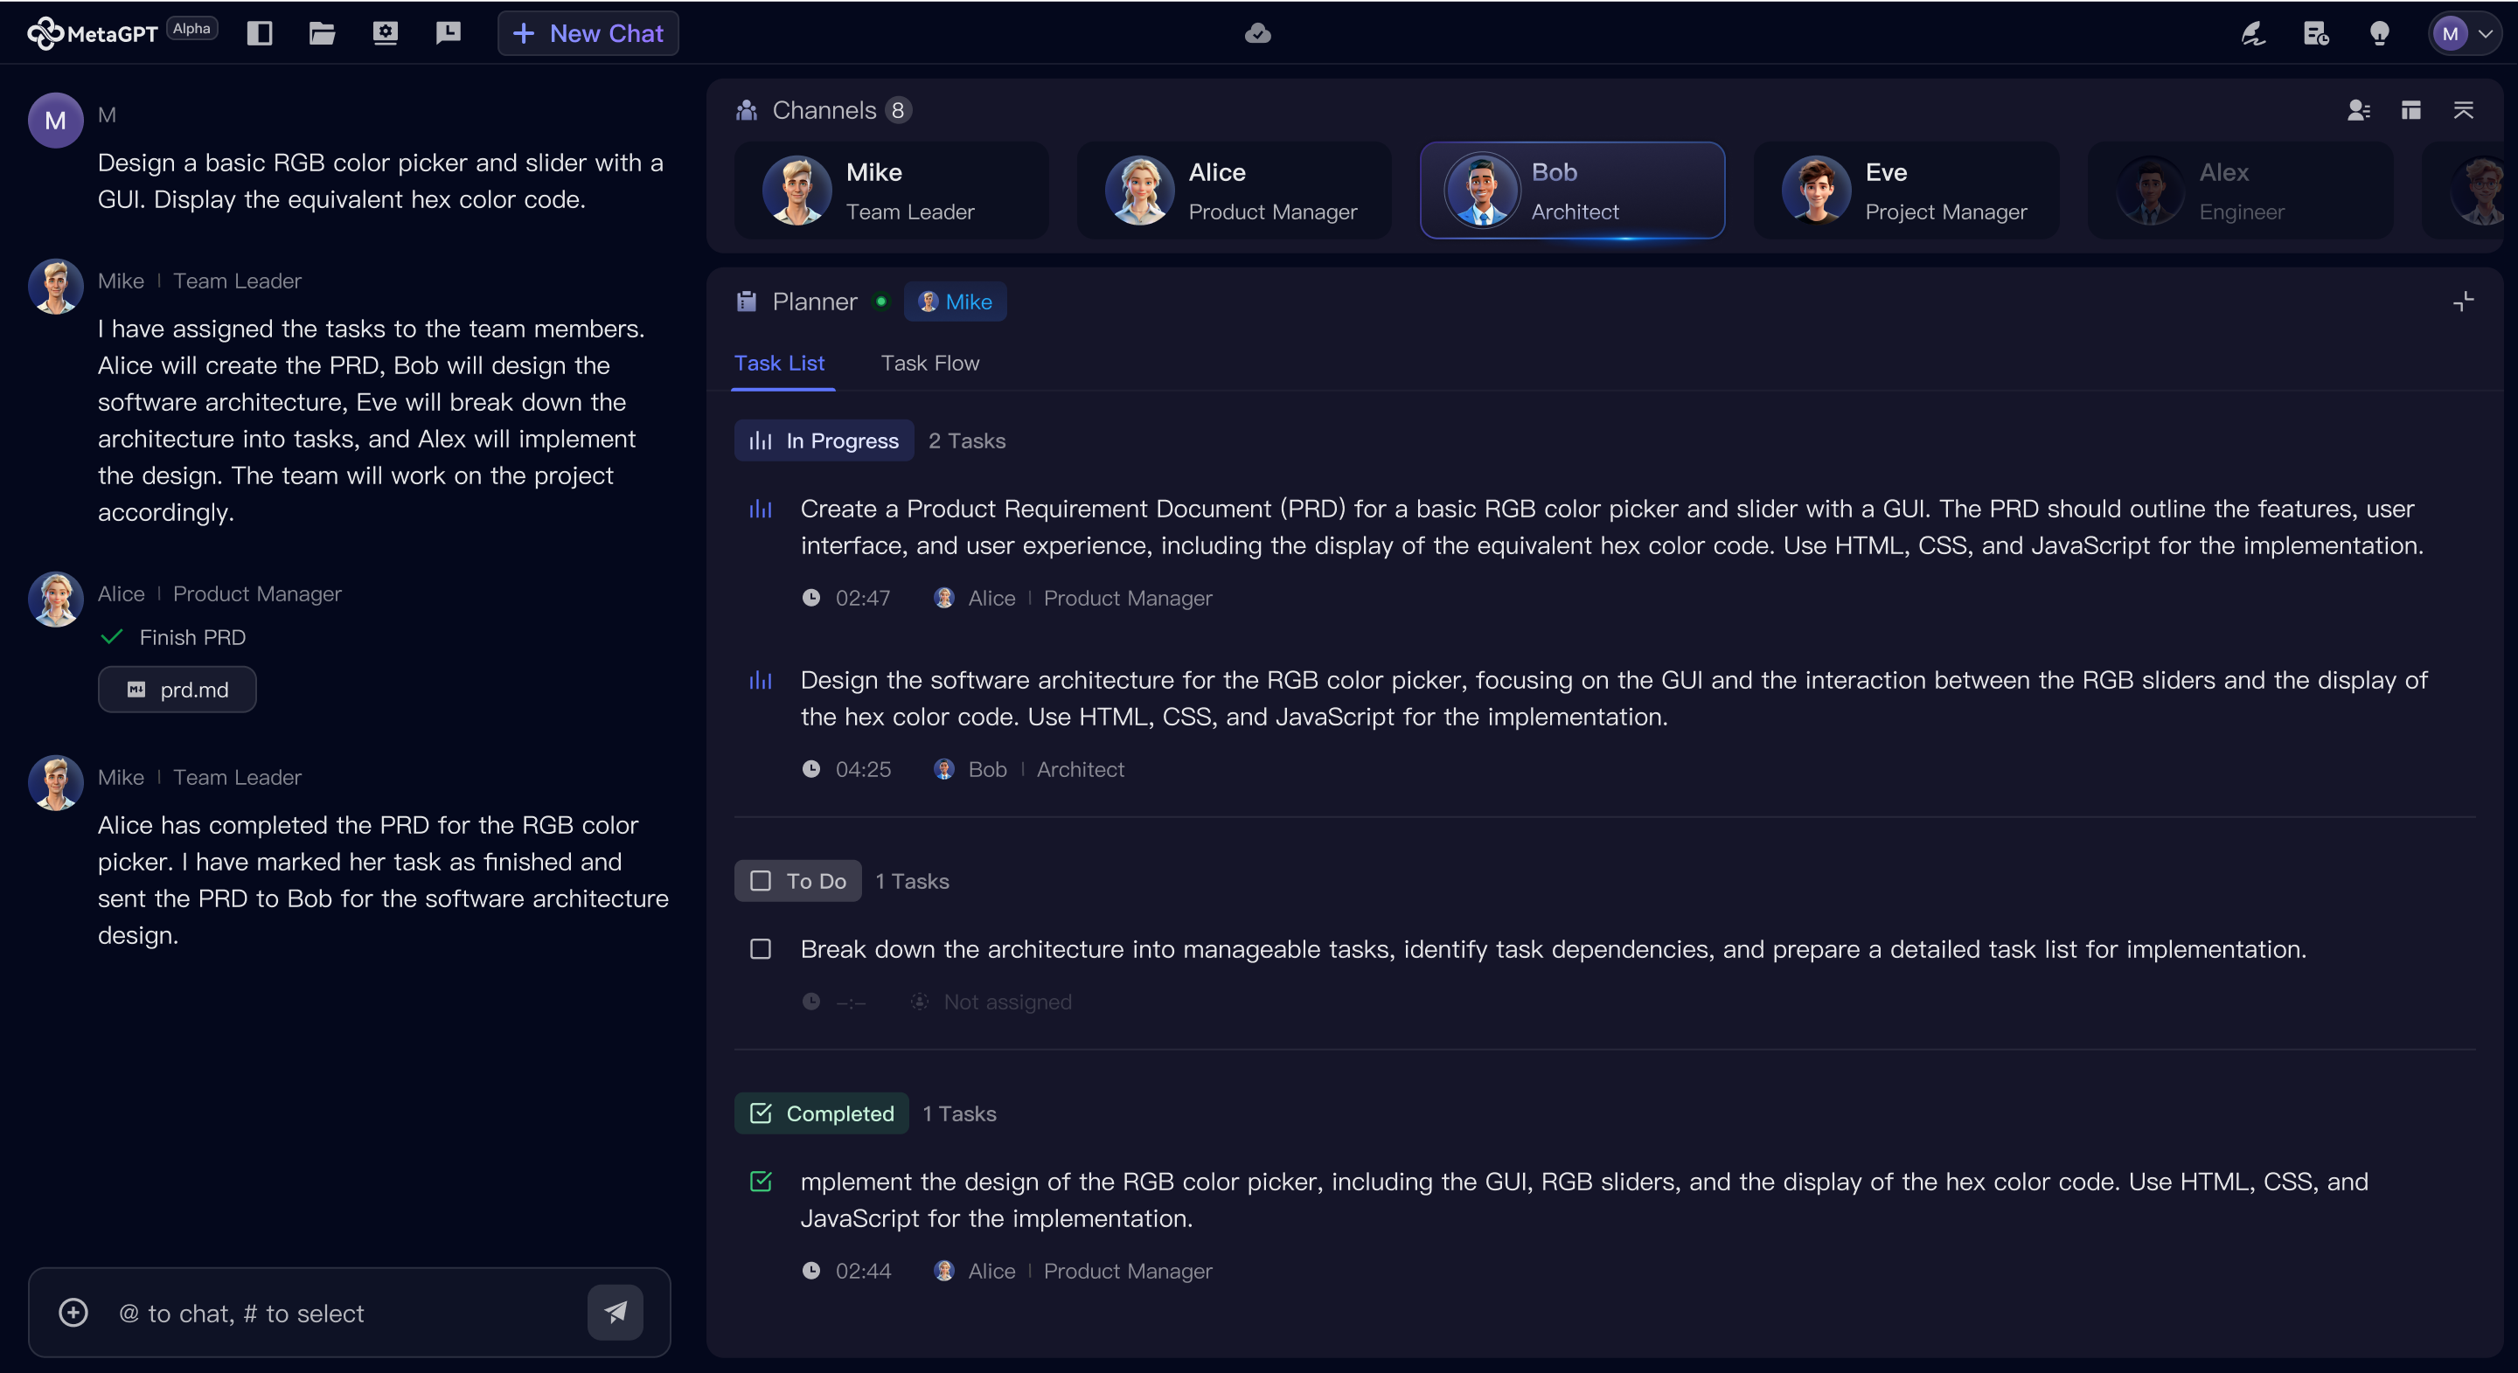Toggle the sidebar panel icon
Screen dimensions: 2518x1373
[x=259, y=33]
